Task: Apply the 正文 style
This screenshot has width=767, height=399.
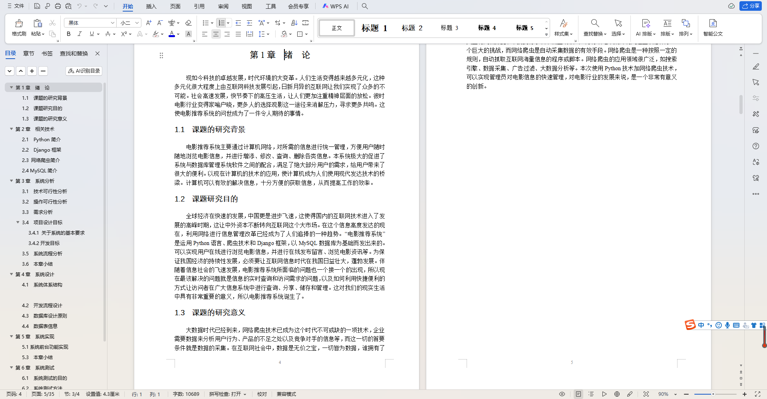Action: point(337,28)
